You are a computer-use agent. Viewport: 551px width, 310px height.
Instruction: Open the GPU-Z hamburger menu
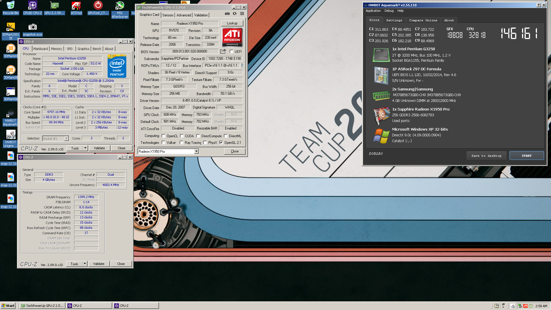tap(242, 13)
